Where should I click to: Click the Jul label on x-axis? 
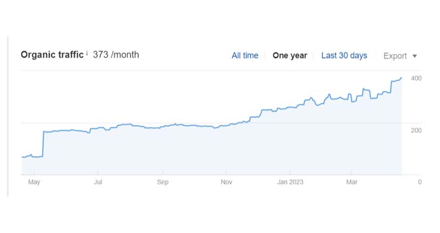(98, 182)
